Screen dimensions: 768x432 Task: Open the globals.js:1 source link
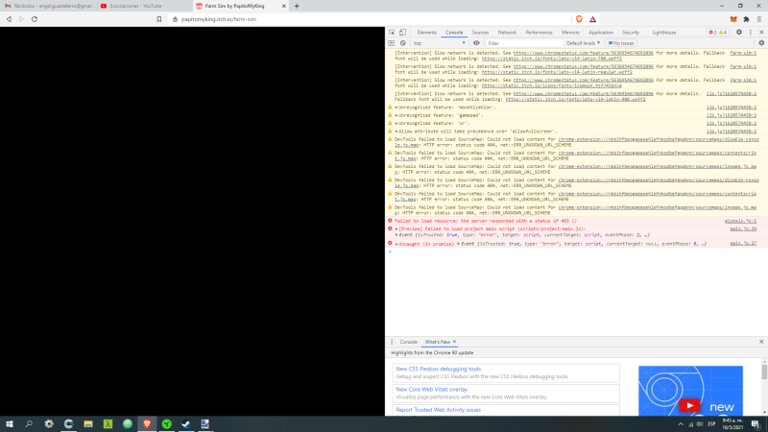(740, 221)
